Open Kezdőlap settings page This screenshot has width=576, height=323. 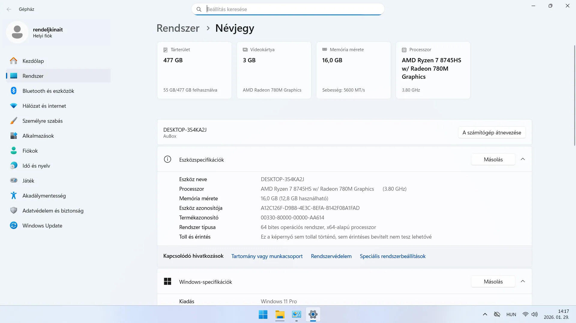coord(58,61)
